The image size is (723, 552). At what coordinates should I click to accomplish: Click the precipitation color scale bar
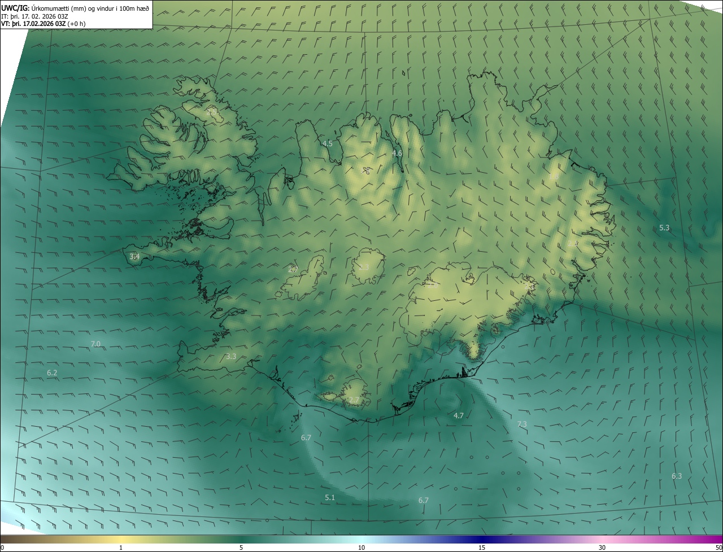pyautogui.click(x=361, y=540)
